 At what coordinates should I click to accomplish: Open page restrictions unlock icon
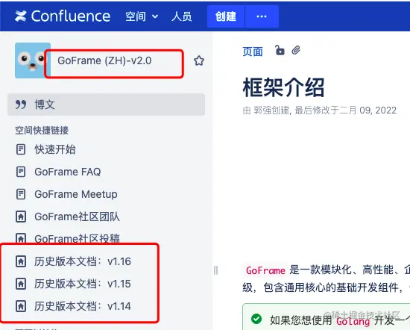pos(280,50)
